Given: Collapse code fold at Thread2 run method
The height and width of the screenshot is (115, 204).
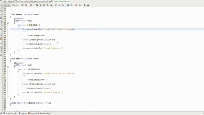Looking at the screenshot, I should [8, 67].
